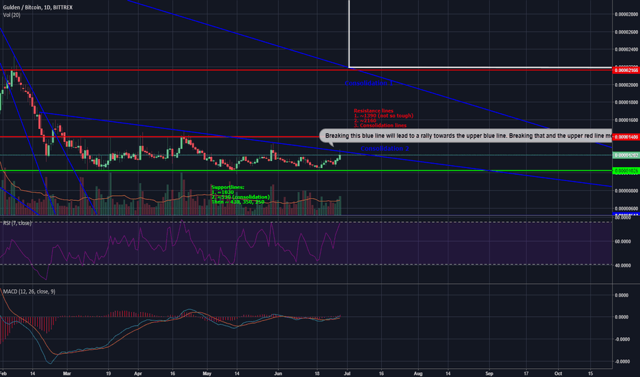Click Jun on the date axis
Screen dimensions: 640x377
point(278,374)
